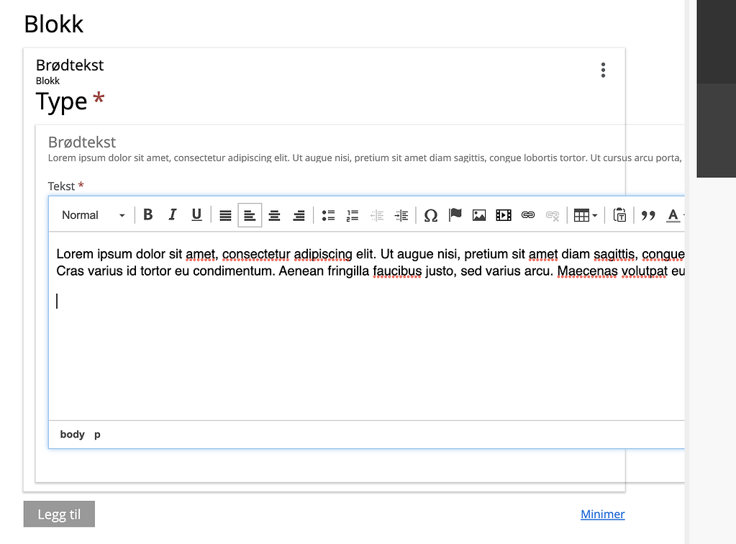Select the p element in the path bar
The image size is (736, 544).
97,434
